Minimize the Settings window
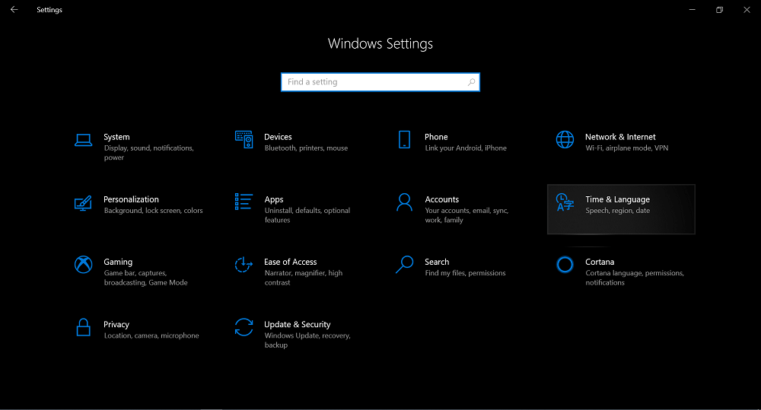 click(692, 10)
